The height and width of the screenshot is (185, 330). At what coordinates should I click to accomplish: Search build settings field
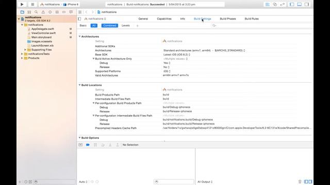click(x=261, y=26)
